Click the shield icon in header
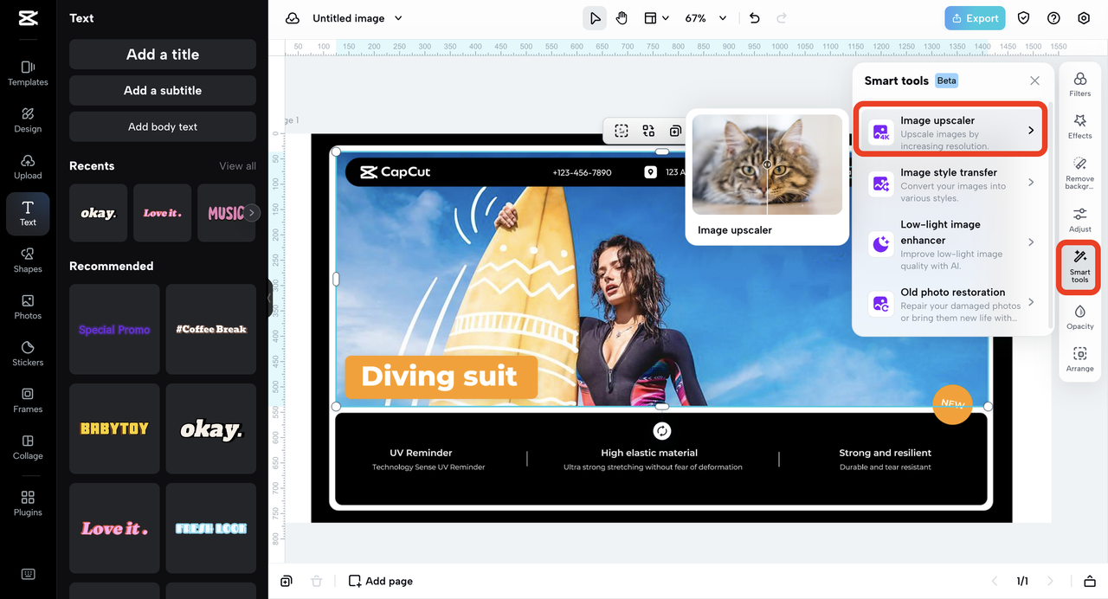This screenshot has height=599, width=1108. tap(1023, 18)
